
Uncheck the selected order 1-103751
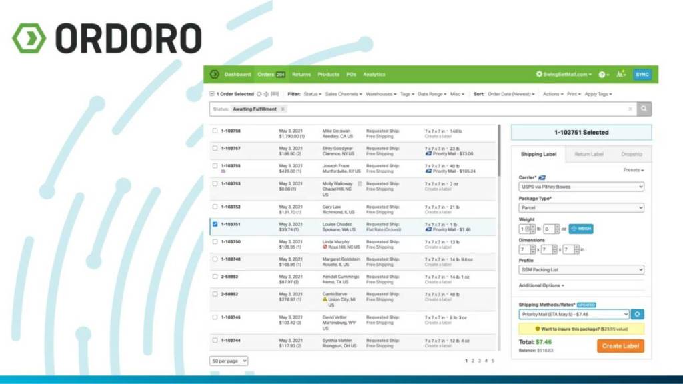tap(215, 224)
